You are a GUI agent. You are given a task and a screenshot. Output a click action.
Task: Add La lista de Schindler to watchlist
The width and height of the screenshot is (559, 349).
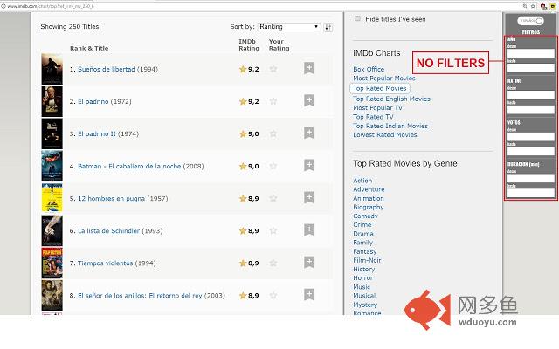click(x=309, y=230)
